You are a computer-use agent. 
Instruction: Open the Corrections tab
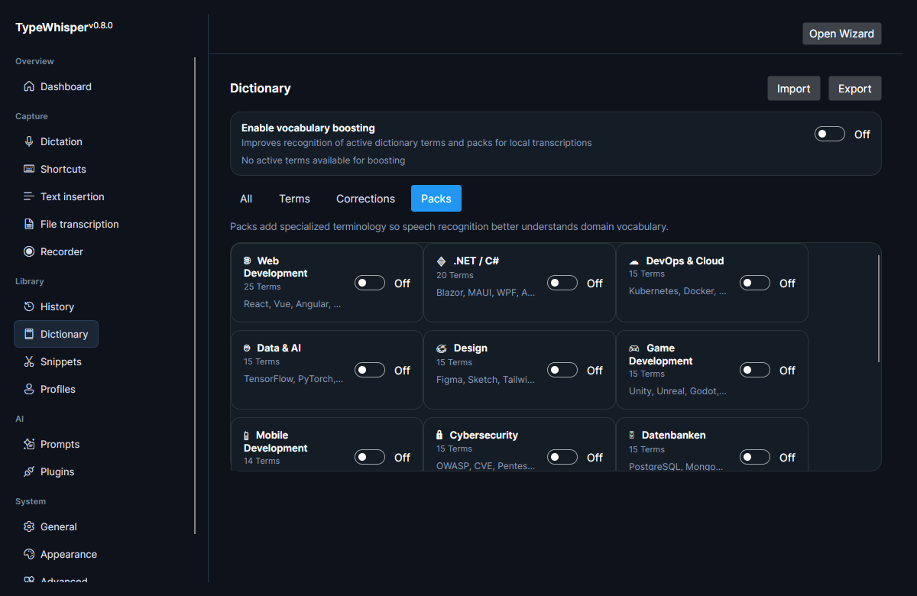click(x=365, y=199)
